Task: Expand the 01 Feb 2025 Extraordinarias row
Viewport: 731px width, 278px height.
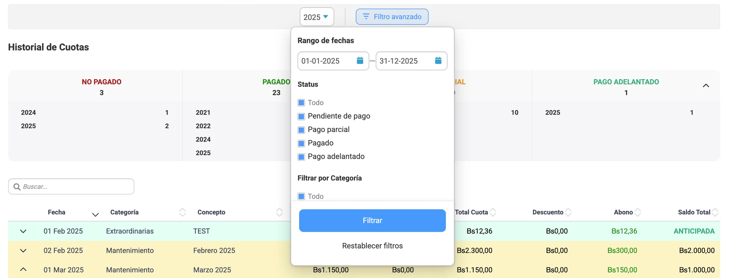Action: tap(23, 231)
